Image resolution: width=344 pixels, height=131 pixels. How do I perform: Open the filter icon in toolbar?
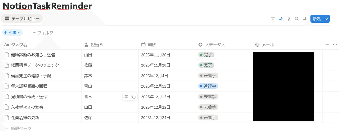click(x=273, y=19)
